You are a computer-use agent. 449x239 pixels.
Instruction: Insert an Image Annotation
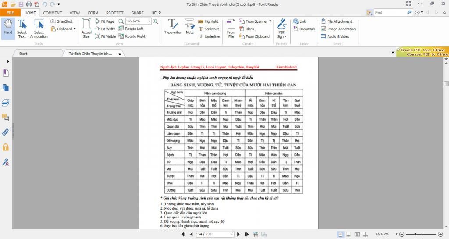(338, 29)
